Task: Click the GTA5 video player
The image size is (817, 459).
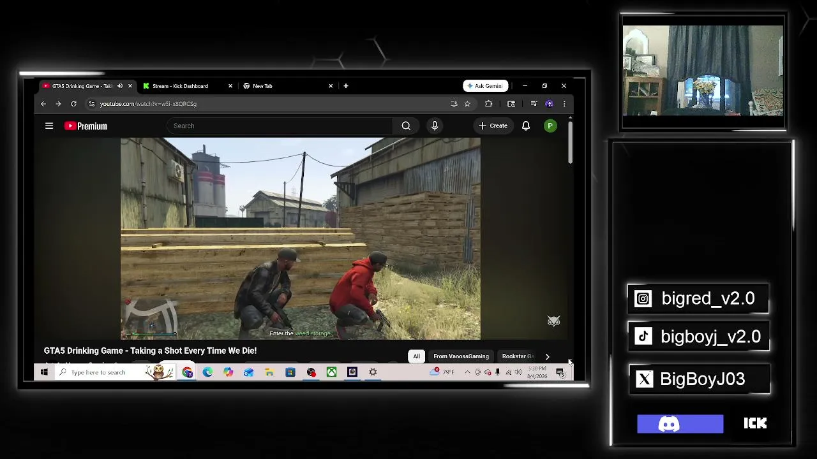Action: pos(301,238)
